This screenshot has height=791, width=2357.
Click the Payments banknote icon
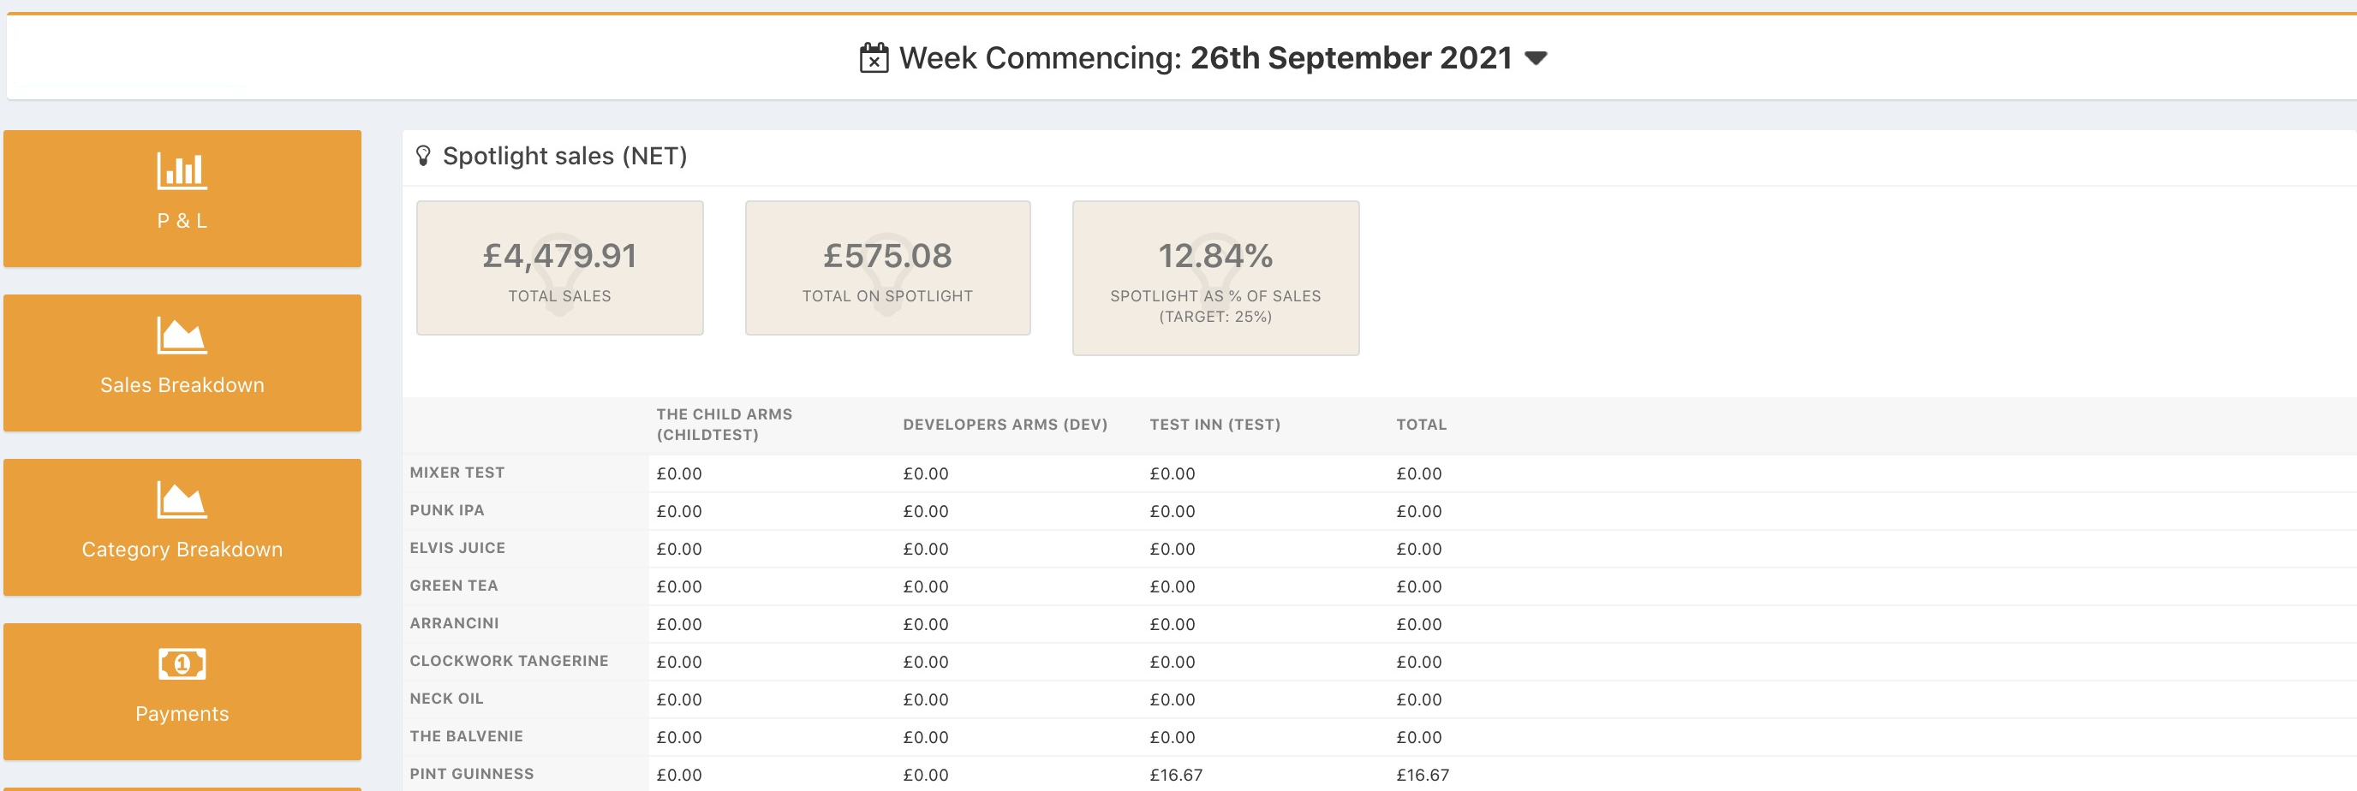(x=182, y=664)
